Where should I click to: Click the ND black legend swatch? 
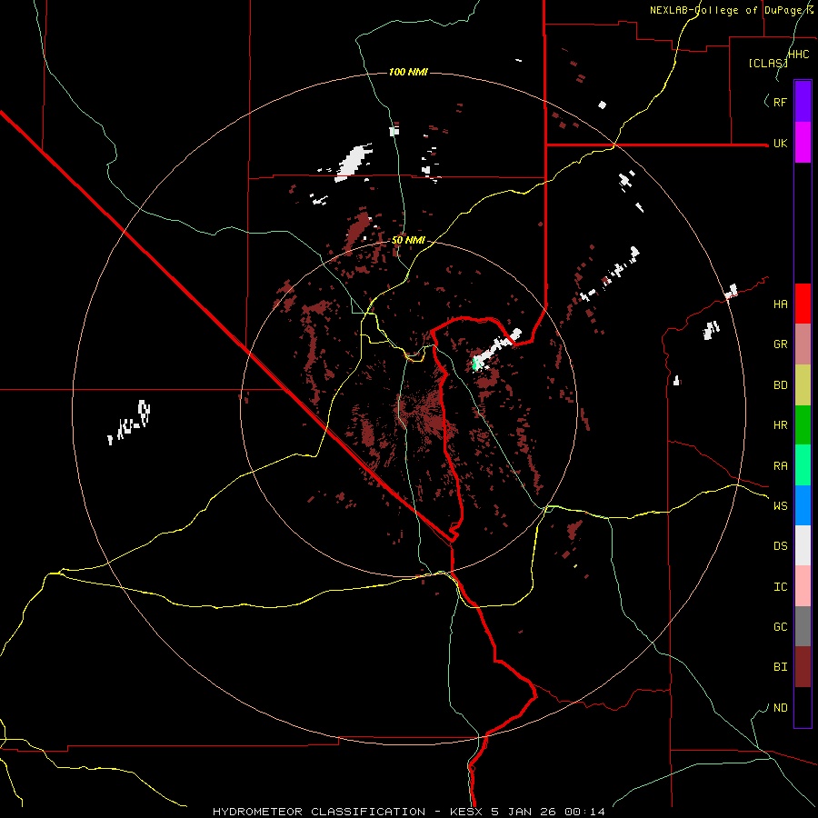pyautogui.click(x=803, y=707)
